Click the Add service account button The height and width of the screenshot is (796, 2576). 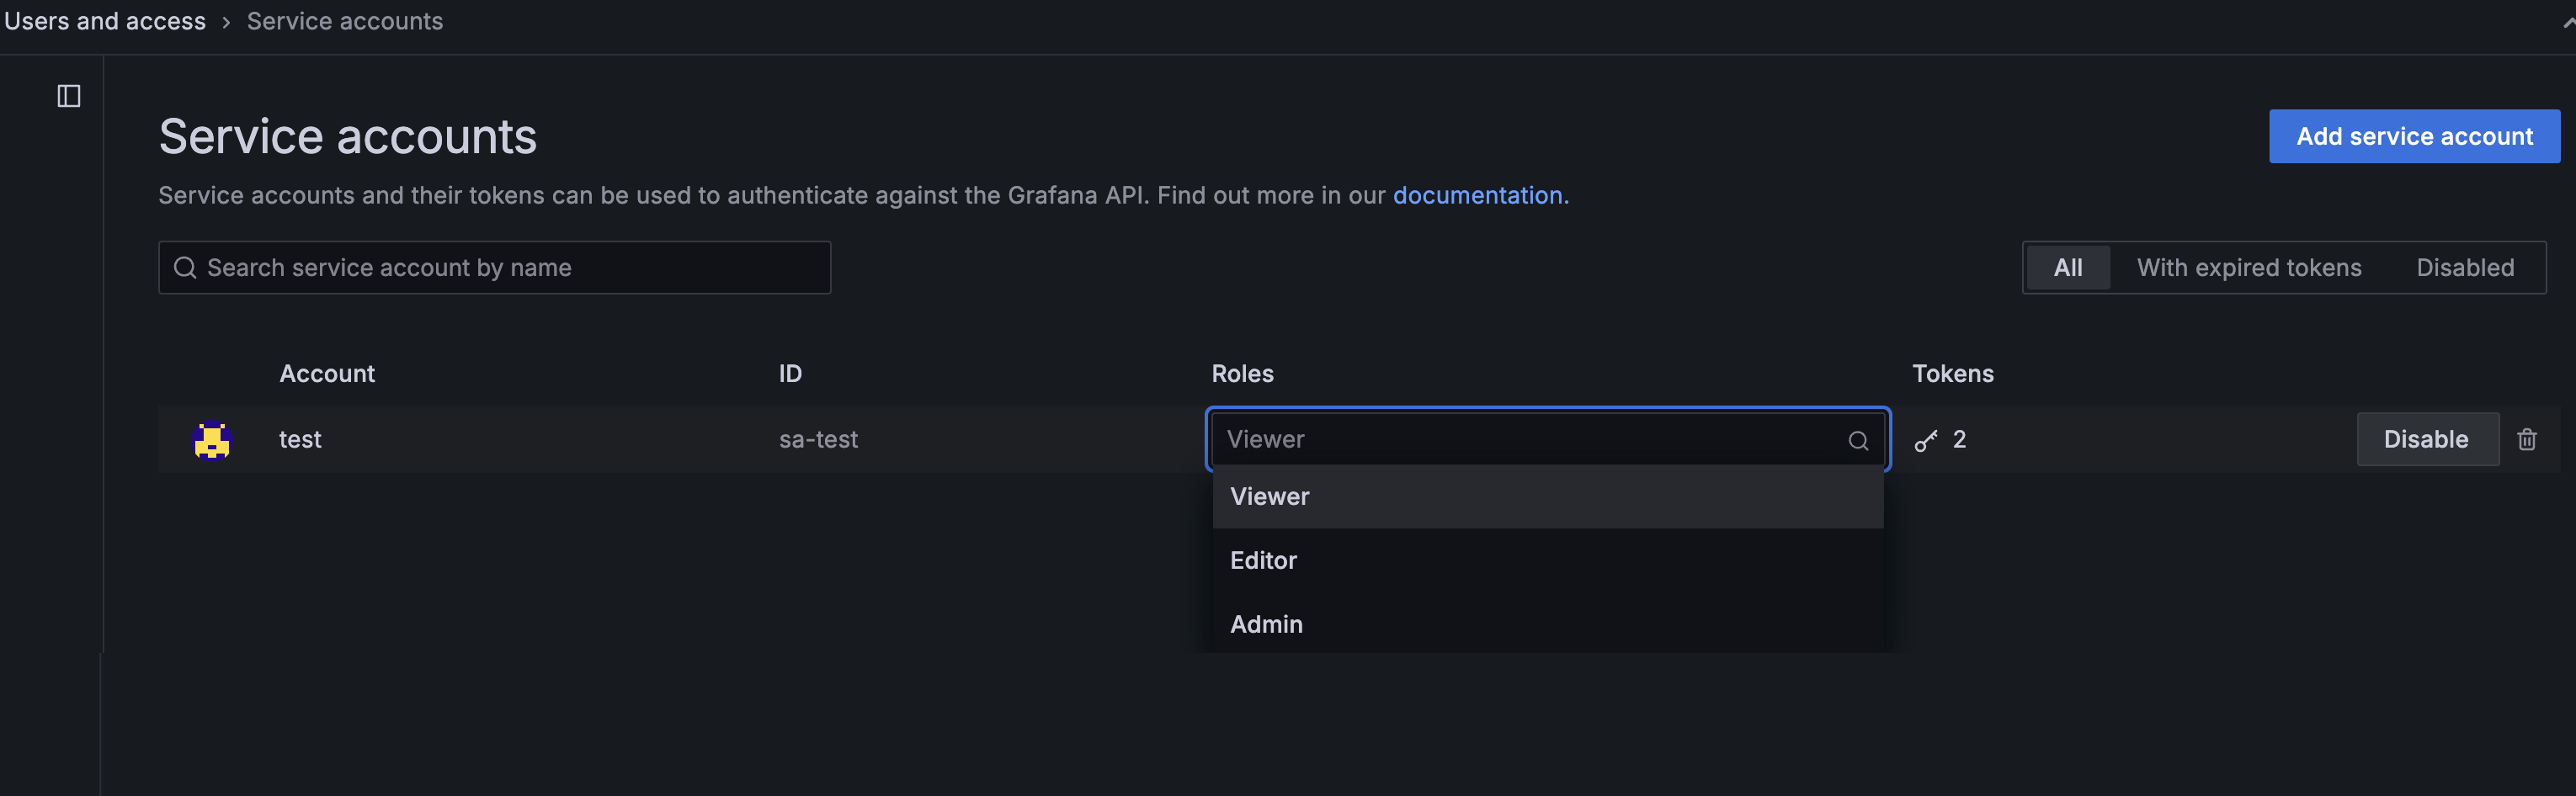[2414, 136]
